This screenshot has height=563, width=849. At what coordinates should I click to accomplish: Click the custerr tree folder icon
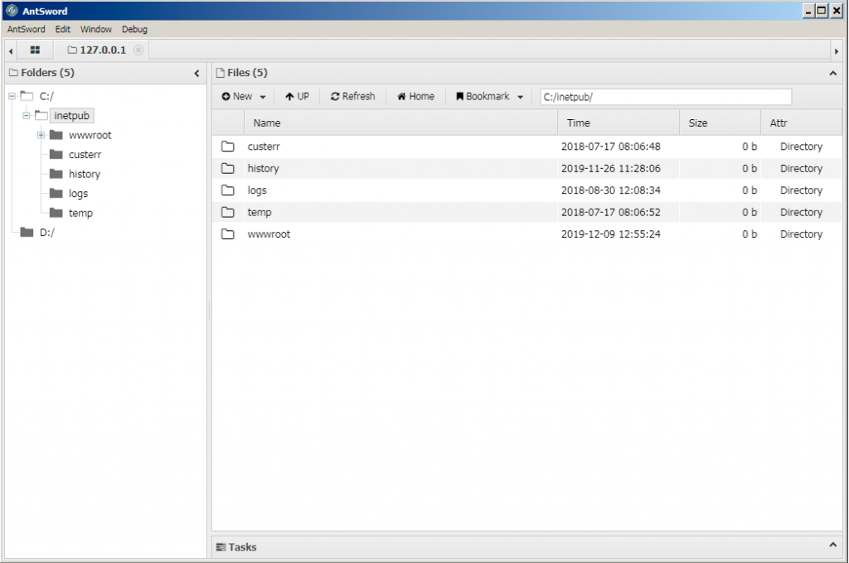tap(56, 154)
